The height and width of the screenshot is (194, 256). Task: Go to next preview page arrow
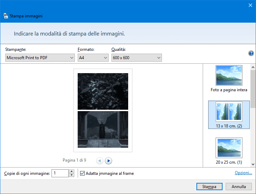[x=109, y=161]
